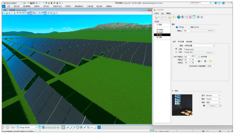Adjust the intensity slider next to value 100

pyautogui.click(x=203, y=30)
